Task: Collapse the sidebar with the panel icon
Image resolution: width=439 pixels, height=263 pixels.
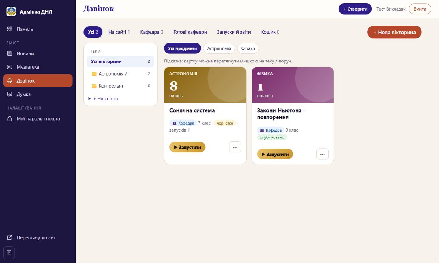Action: [9, 252]
